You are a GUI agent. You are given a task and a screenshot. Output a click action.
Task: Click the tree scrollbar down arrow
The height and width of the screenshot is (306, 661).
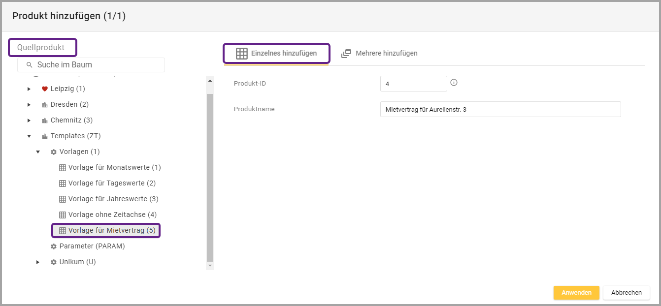[x=210, y=266]
